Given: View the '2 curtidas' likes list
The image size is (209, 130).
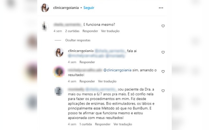Looking at the screenshot, I should point(72,31).
